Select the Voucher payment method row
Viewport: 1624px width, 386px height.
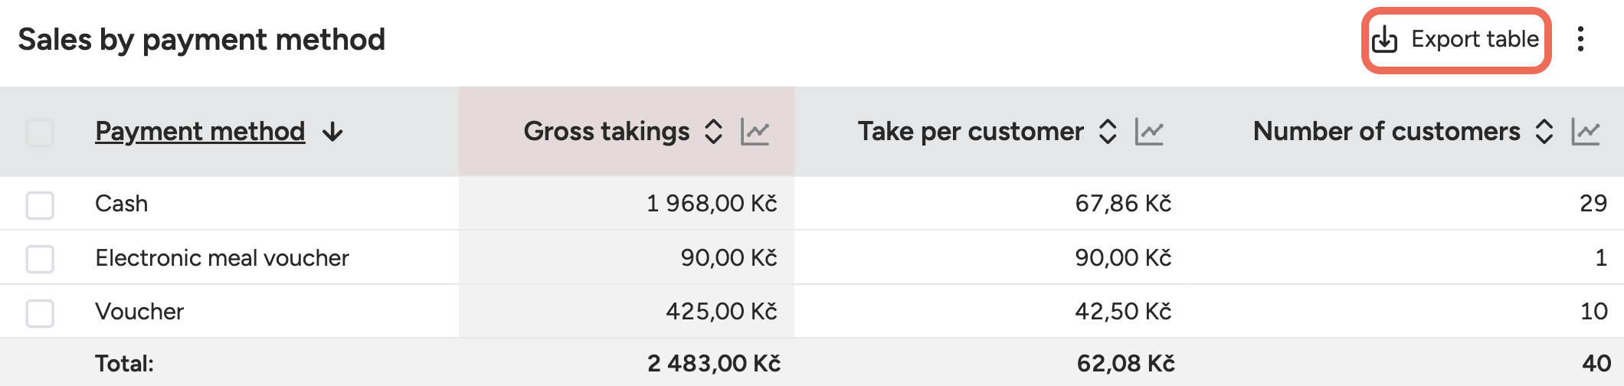click(x=139, y=312)
